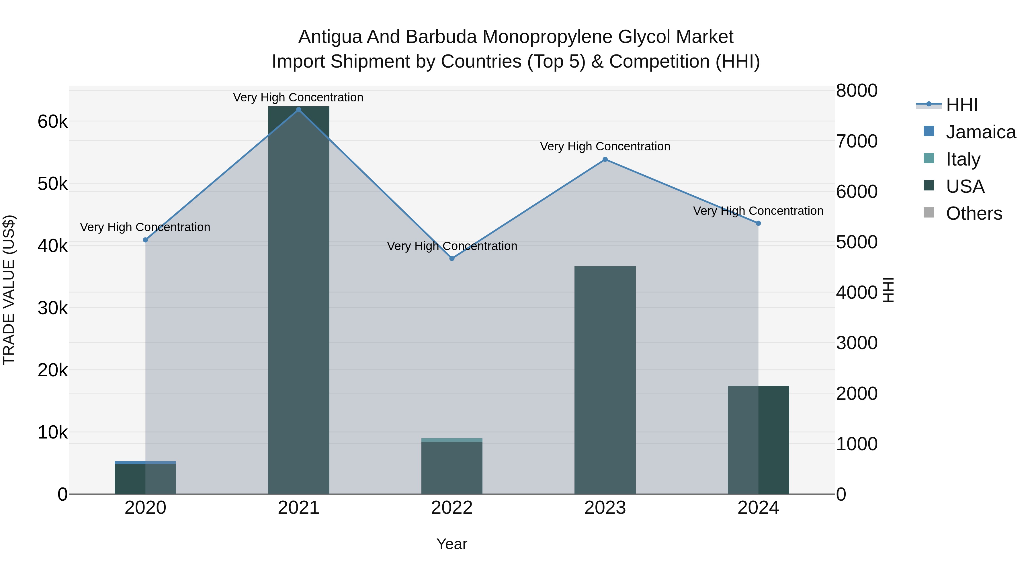
Task: Click the 2021 x-axis label
Action: click(x=298, y=508)
